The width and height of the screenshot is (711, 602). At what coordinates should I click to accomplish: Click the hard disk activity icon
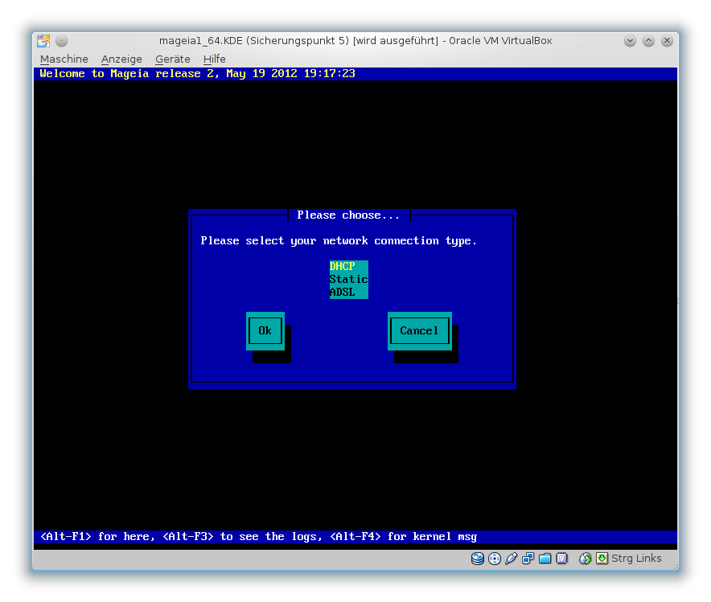[478, 559]
